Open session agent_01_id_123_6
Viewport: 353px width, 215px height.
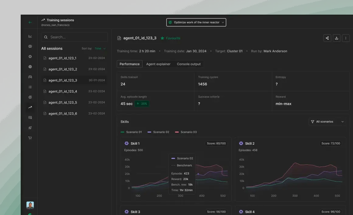tap(74, 113)
